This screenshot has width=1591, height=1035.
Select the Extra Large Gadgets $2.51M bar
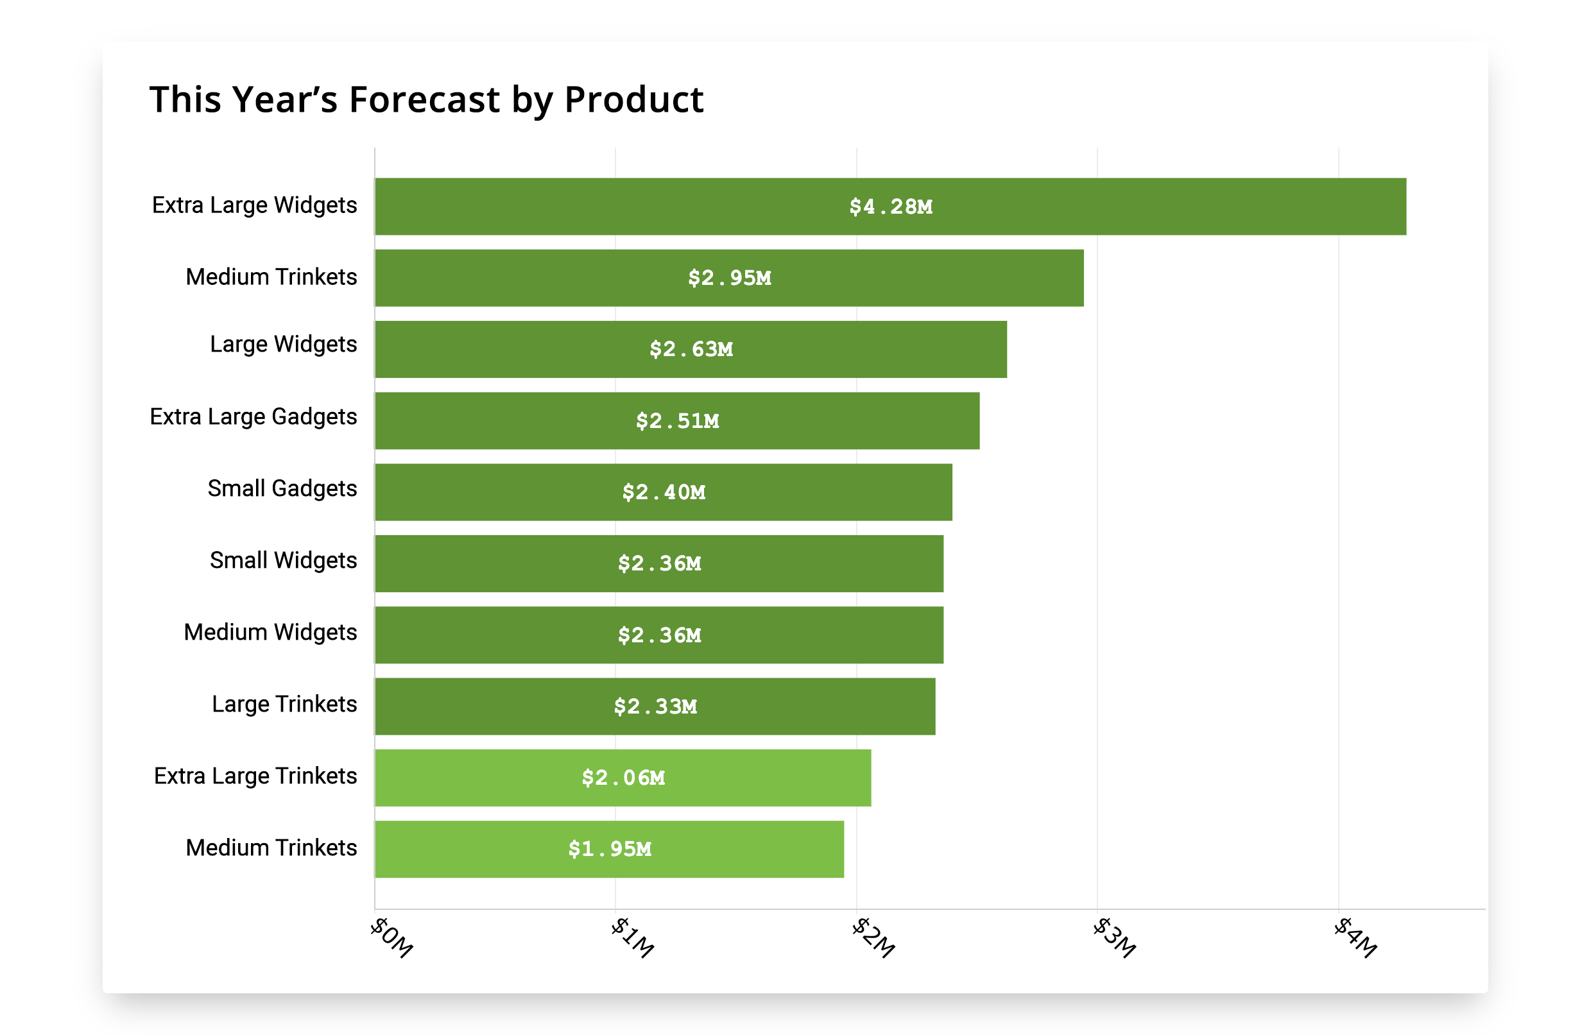[676, 421]
